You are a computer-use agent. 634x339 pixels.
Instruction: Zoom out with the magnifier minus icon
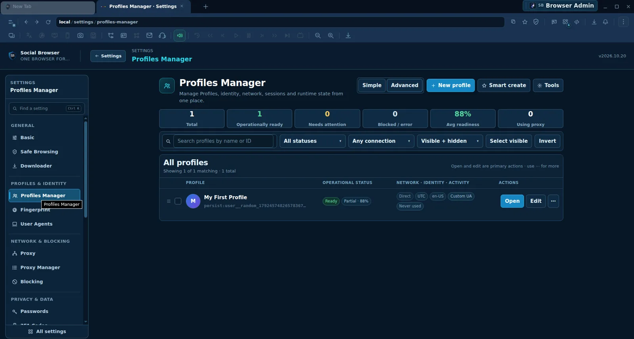pyautogui.click(x=318, y=36)
